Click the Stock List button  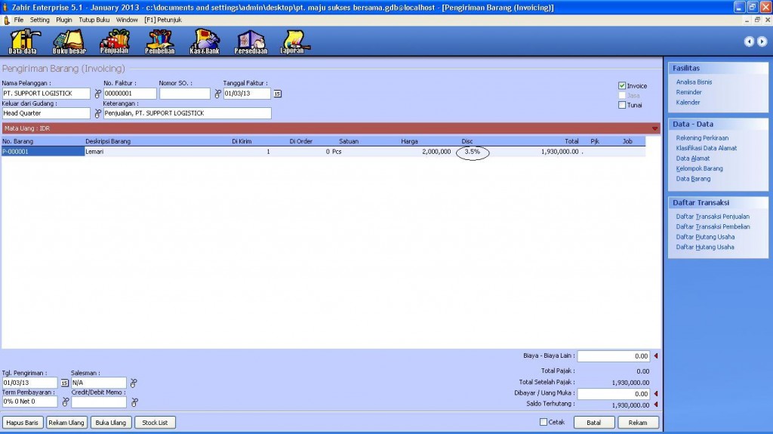tap(155, 423)
